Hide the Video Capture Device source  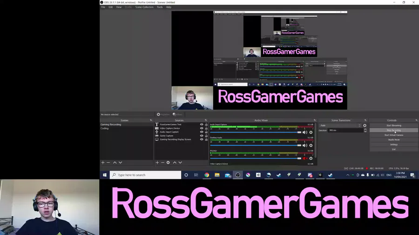click(x=202, y=128)
